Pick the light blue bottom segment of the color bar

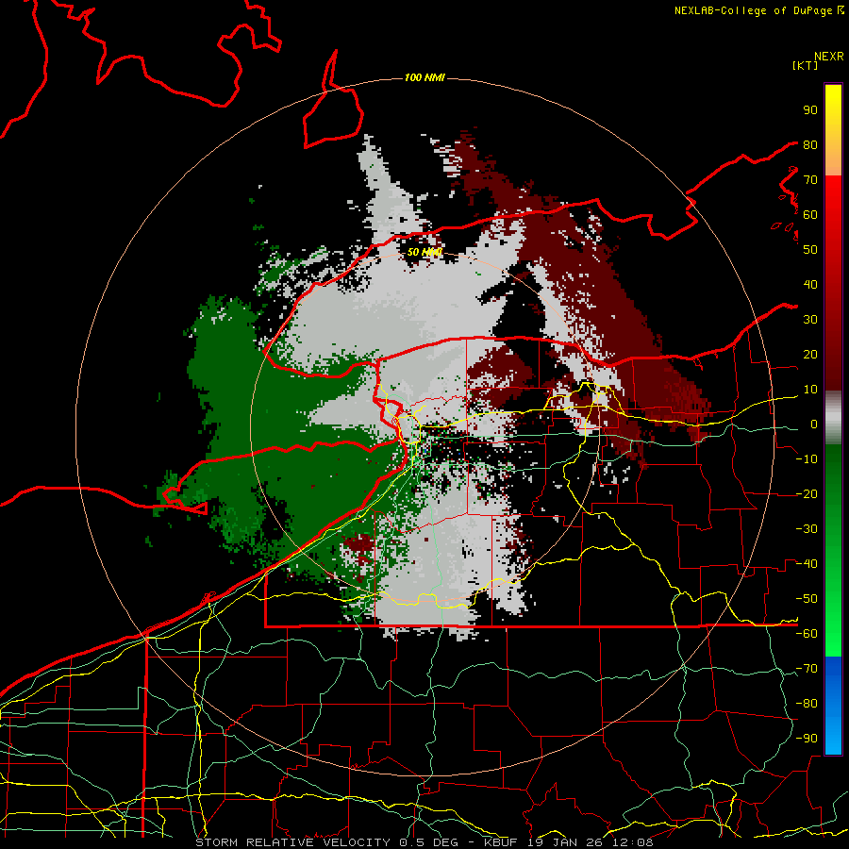[833, 737]
